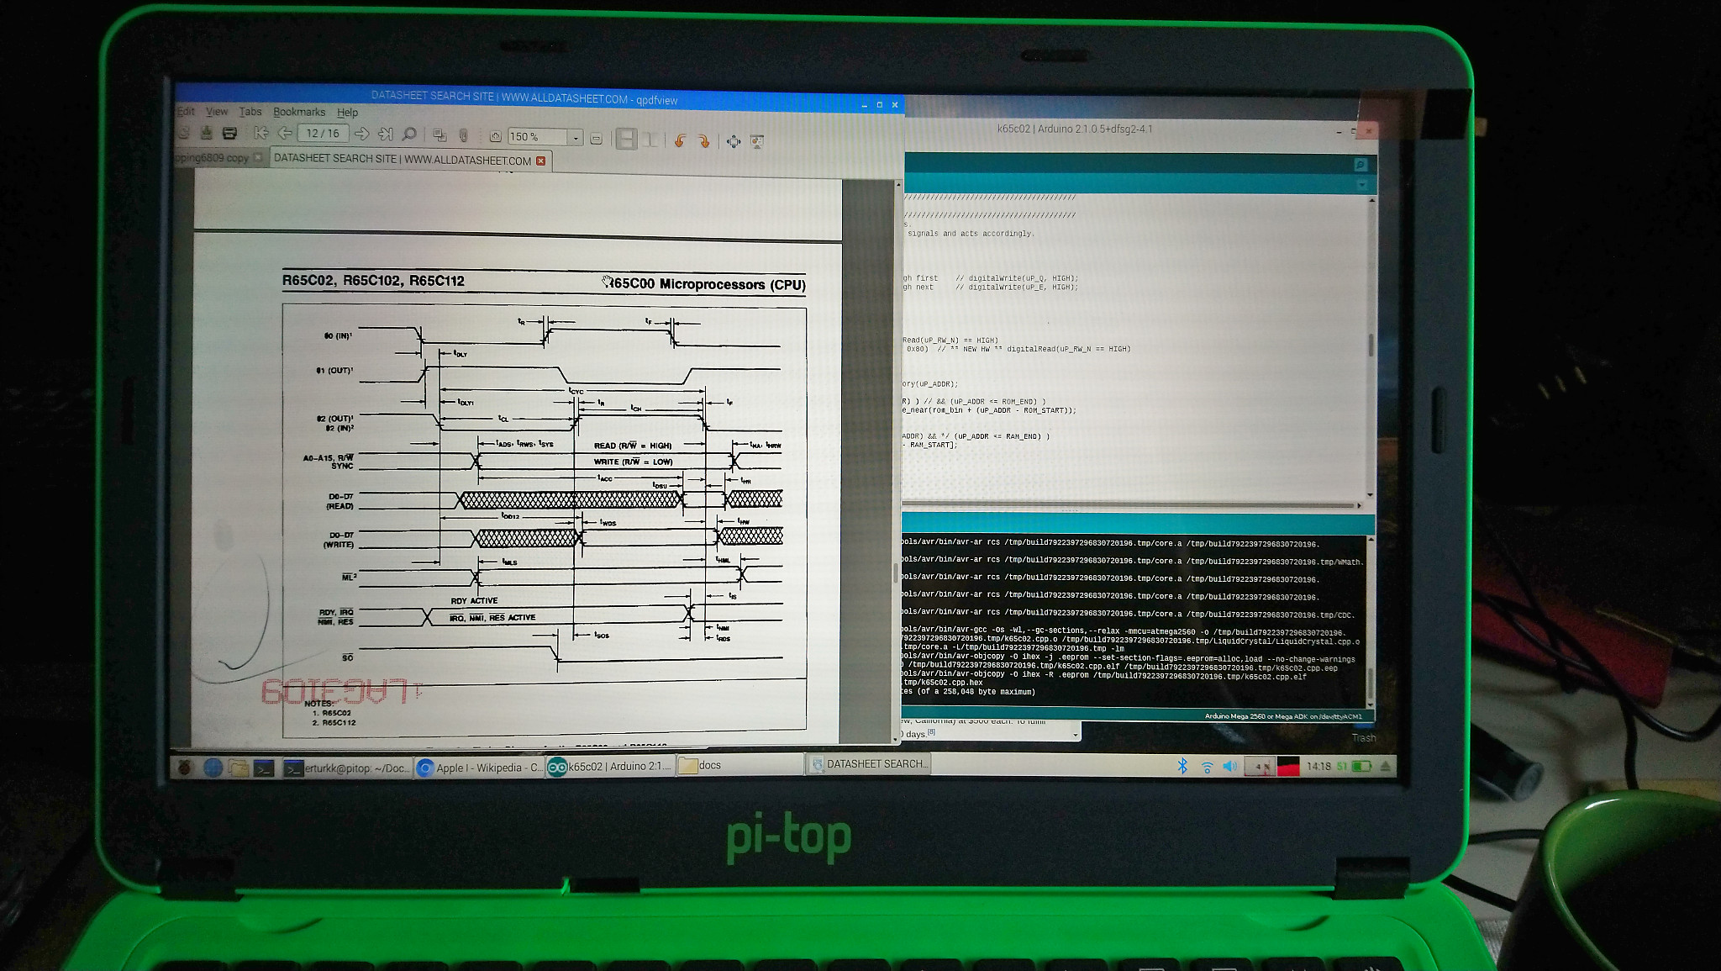Image resolution: width=1721 pixels, height=971 pixels.
Task: Go to the next PDF page
Action: point(362,134)
